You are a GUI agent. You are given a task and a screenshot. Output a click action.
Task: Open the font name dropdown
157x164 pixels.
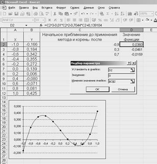pyautogui.click(x=33, y=20)
